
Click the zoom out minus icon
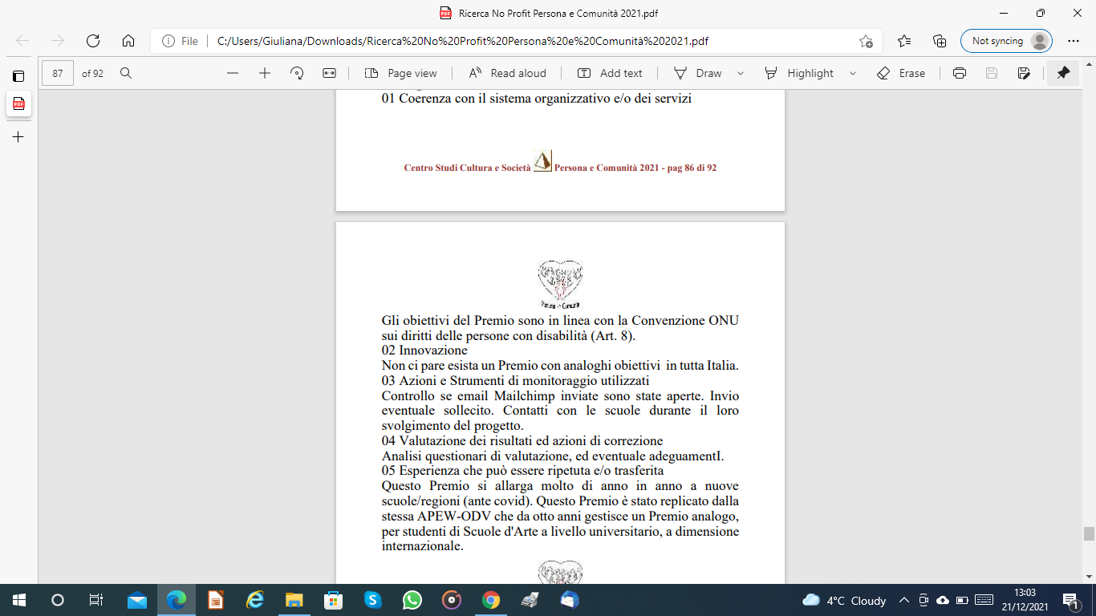[233, 73]
